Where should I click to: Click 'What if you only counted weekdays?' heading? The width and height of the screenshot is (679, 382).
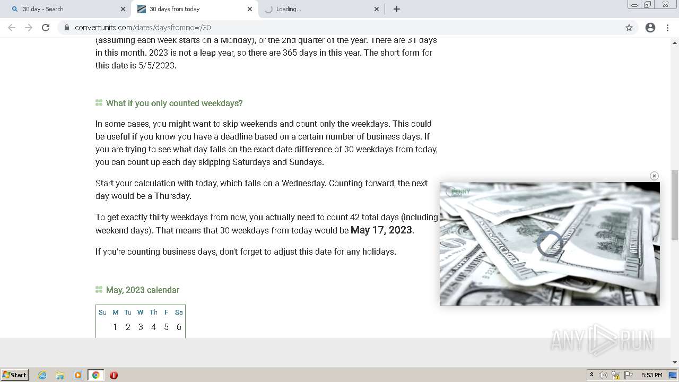click(174, 103)
